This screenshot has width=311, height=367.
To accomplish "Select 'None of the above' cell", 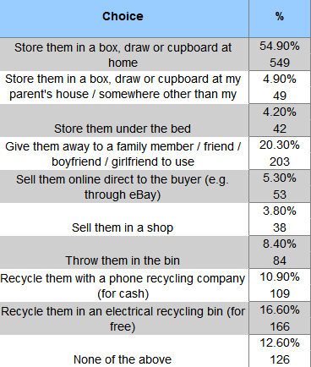I will pyautogui.click(x=124, y=351).
